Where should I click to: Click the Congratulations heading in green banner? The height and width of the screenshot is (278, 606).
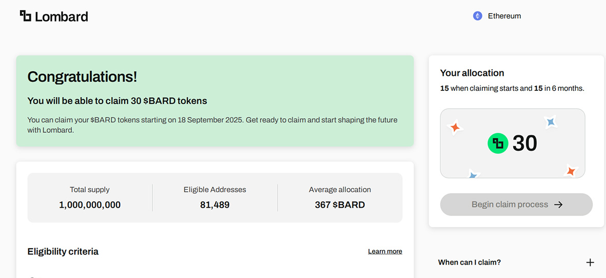(82, 77)
